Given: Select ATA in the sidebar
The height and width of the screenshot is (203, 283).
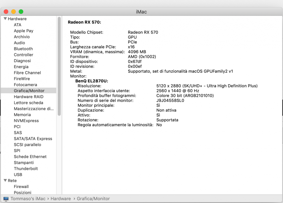Looking at the screenshot, I should tap(18, 25).
